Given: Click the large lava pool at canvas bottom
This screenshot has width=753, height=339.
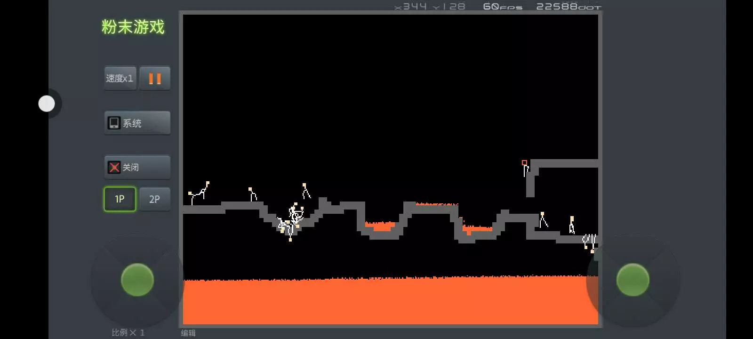Looking at the screenshot, I should coord(390,301).
